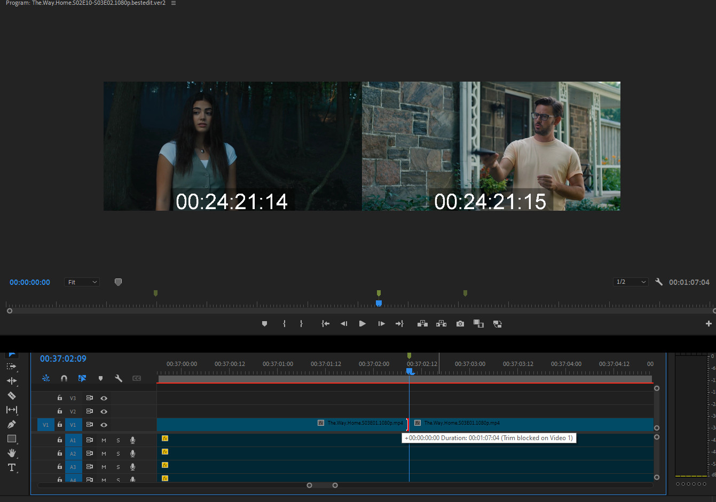Select the Razor tool
Image resolution: width=716 pixels, height=502 pixels.
(x=11, y=395)
